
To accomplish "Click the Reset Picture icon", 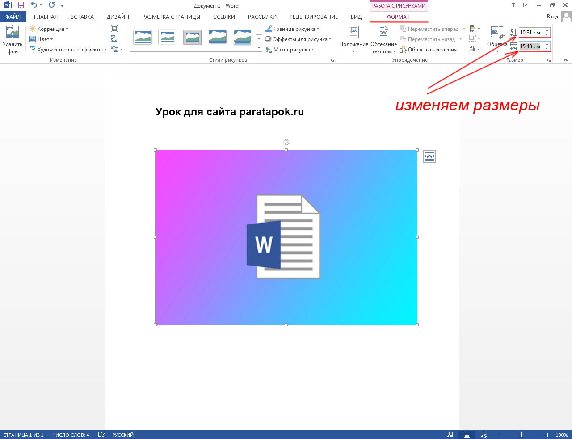I will 114,49.
